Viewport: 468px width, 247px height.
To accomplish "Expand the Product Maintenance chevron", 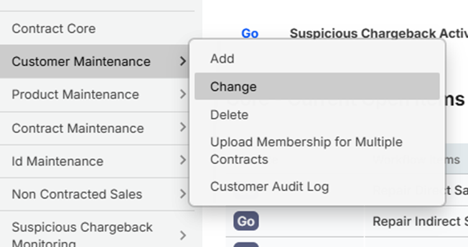I will click(x=183, y=94).
